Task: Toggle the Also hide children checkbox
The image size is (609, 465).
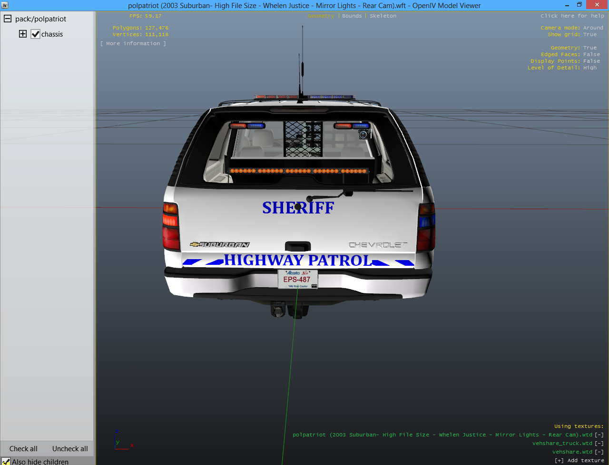Action: (x=6, y=461)
